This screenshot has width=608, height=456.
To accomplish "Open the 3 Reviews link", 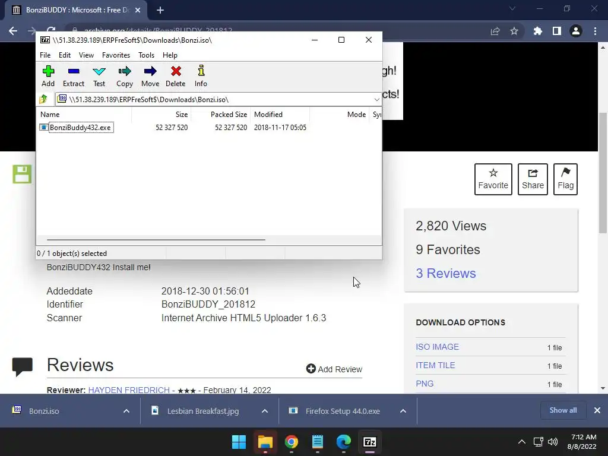I will (x=446, y=273).
